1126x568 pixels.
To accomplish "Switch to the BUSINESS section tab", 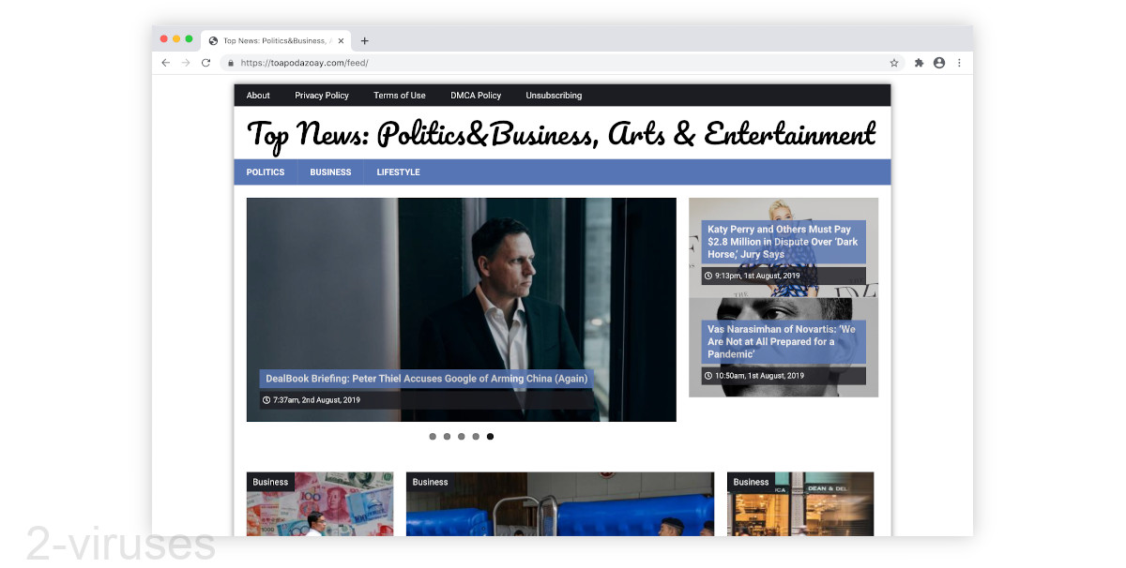I will pos(330,172).
